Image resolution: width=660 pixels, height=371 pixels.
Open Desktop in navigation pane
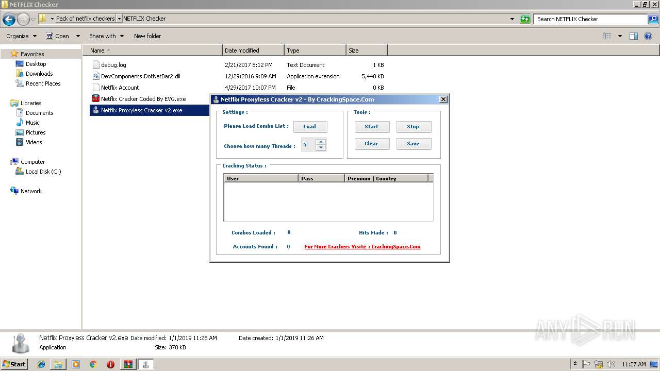click(x=36, y=64)
